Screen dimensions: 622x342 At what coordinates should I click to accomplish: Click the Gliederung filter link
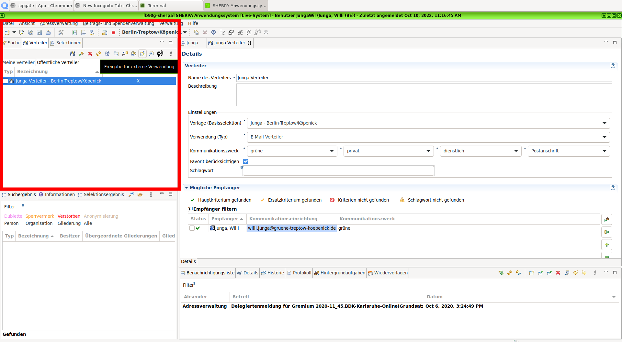tap(69, 223)
